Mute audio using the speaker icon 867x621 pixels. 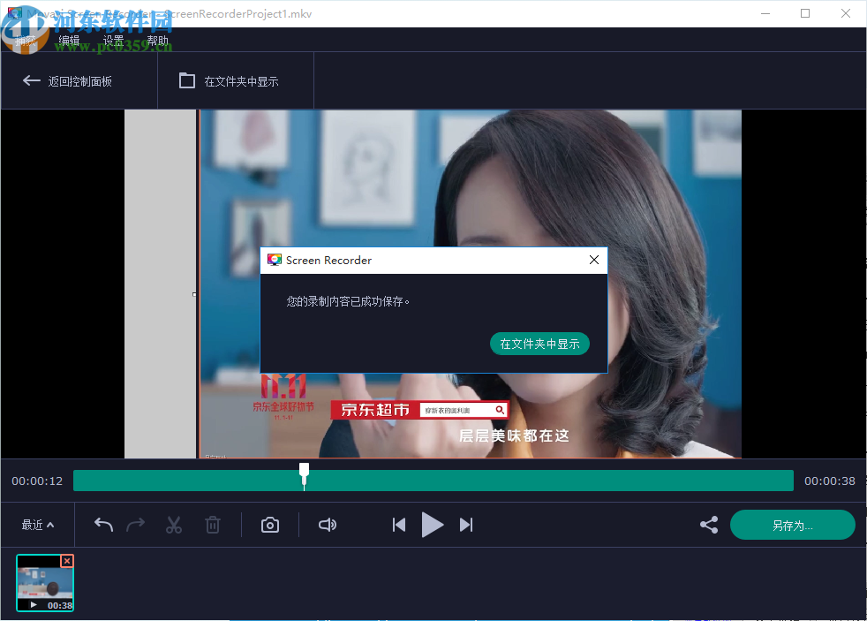click(327, 524)
